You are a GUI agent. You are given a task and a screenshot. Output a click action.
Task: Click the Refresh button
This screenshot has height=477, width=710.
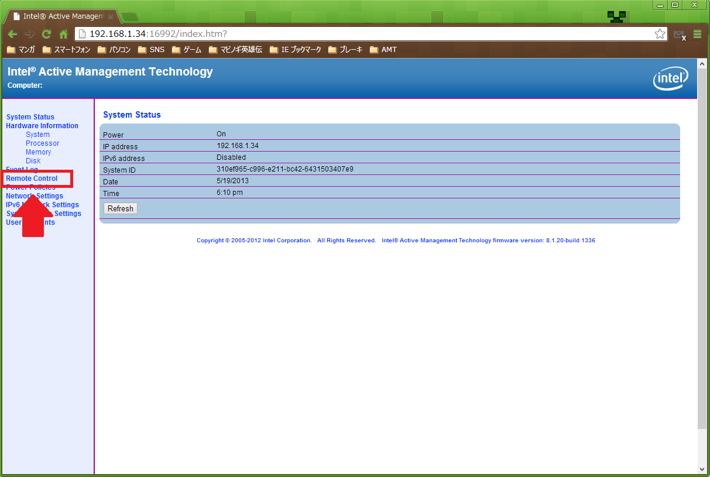[x=121, y=208]
